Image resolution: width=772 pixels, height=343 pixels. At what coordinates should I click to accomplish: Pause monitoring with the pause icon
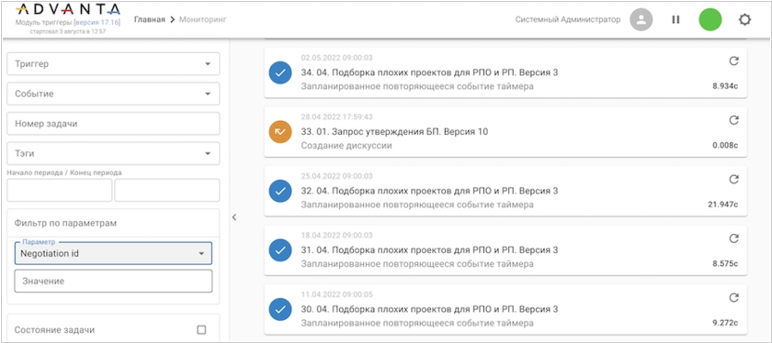[x=676, y=19]
